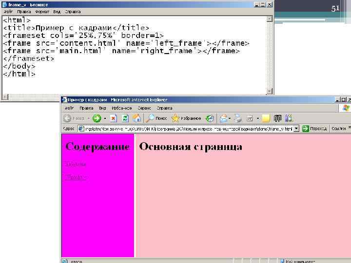Click the Содержание heading in left frame
Image resolution: width=351 pixels, height=263 pixels.
[x=97, y=147]
